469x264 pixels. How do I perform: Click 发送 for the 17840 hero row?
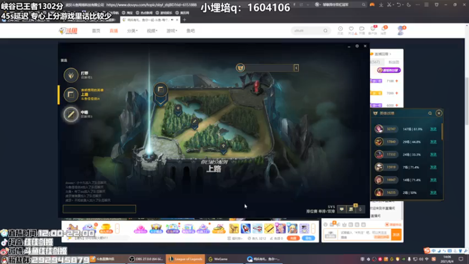point(433,142)
